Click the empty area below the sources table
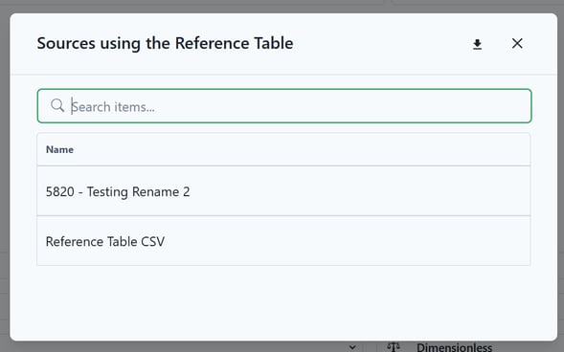The image size is (564, 352). click(283, 302)
